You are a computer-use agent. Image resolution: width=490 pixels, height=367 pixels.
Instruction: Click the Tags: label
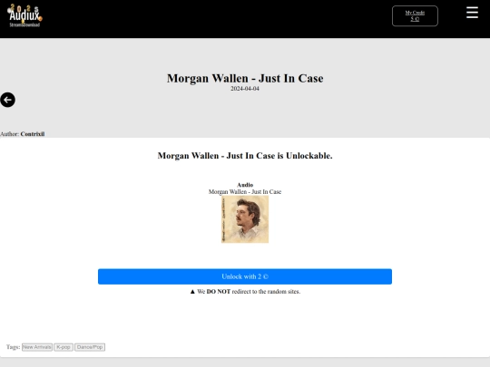tap(13, 347)
